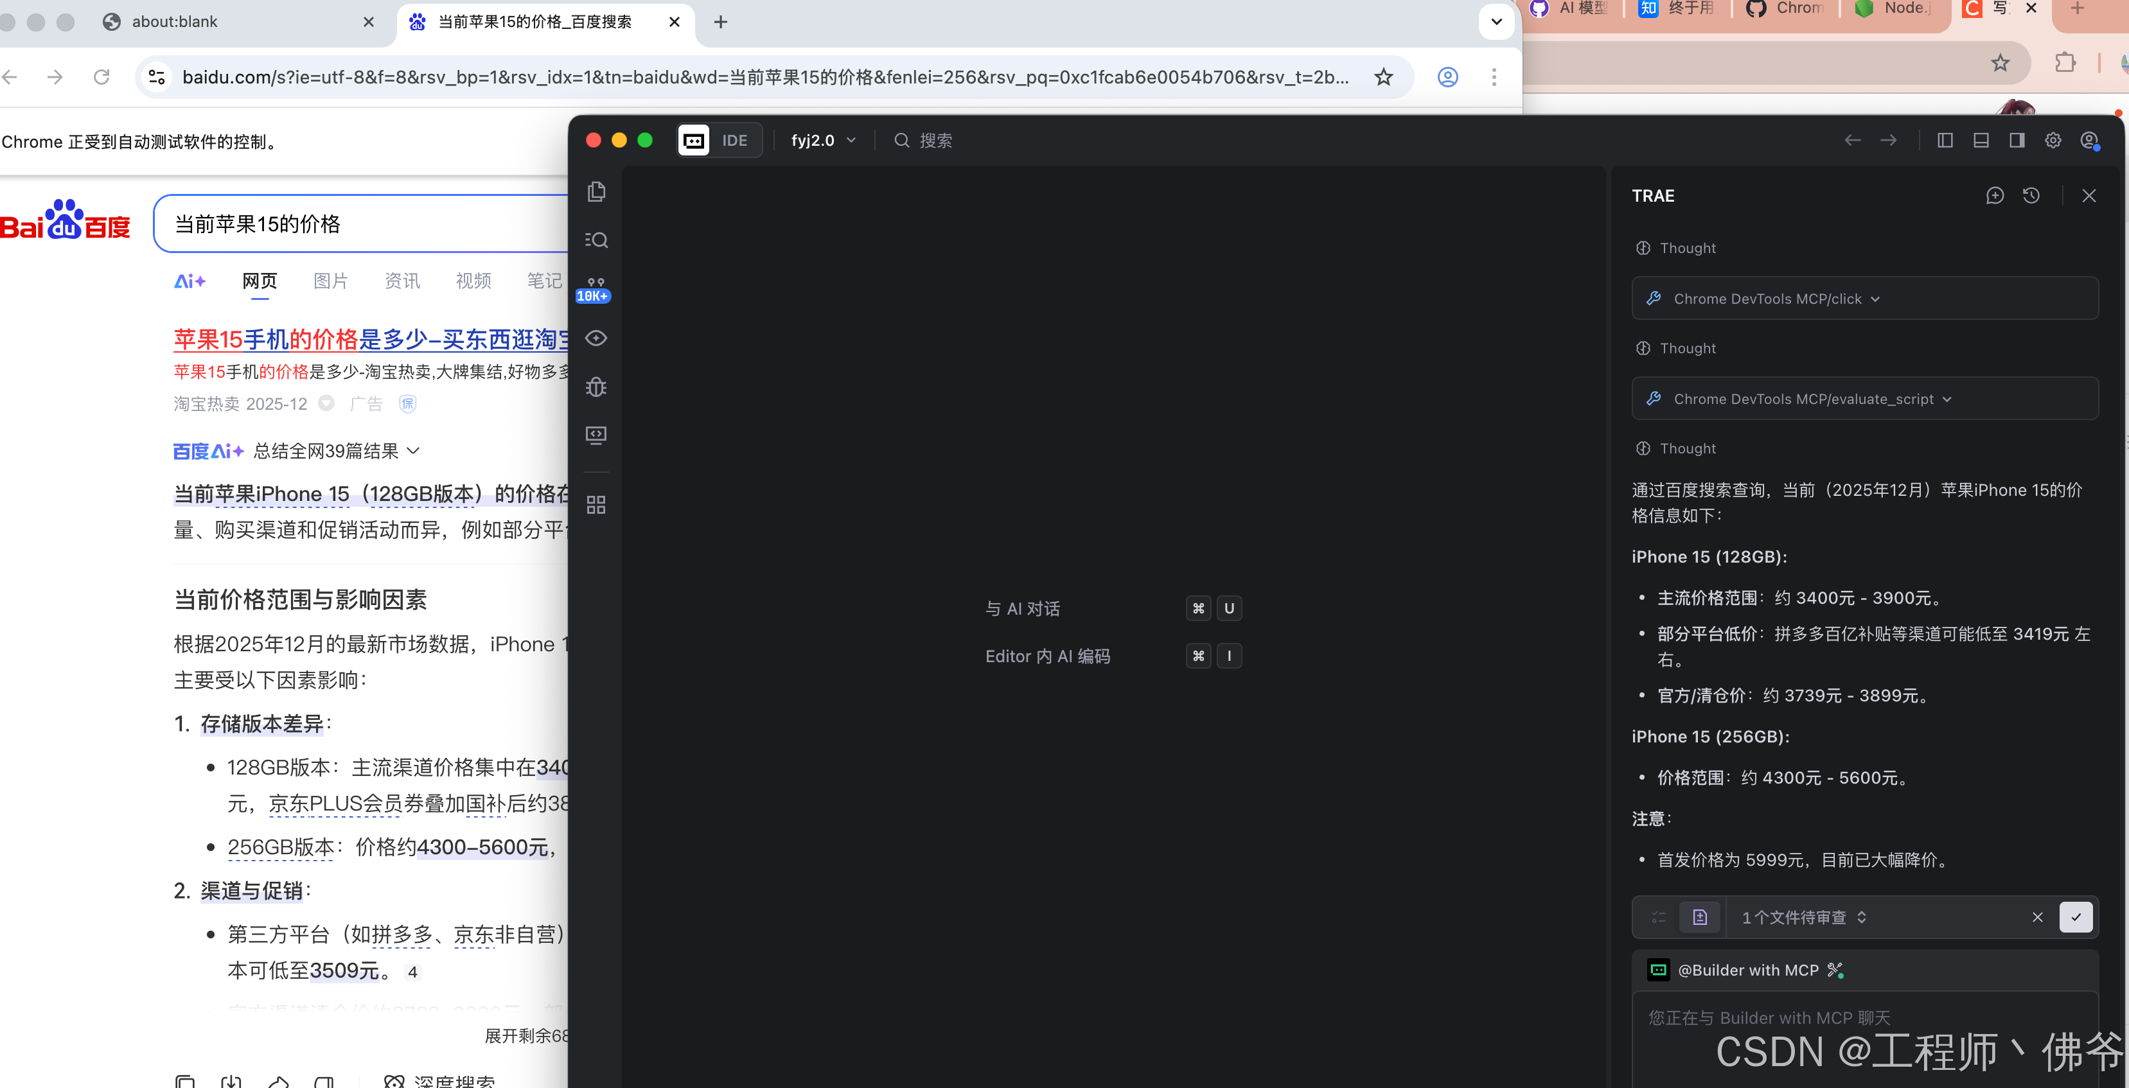This screenshot has width=2129, height=1088.
Task: Open chat history icon in TRAE panel
Action: [x=2031, y=196]
